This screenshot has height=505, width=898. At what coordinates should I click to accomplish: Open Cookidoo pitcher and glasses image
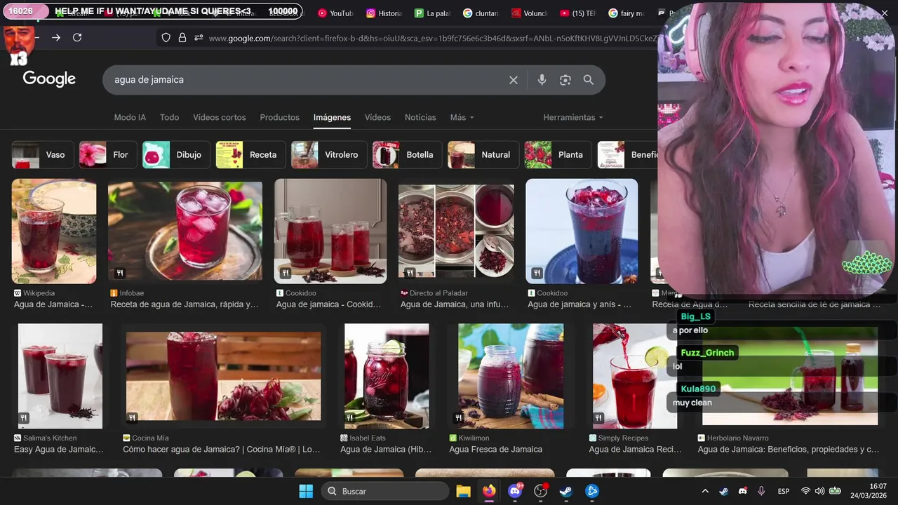point(330,231)
